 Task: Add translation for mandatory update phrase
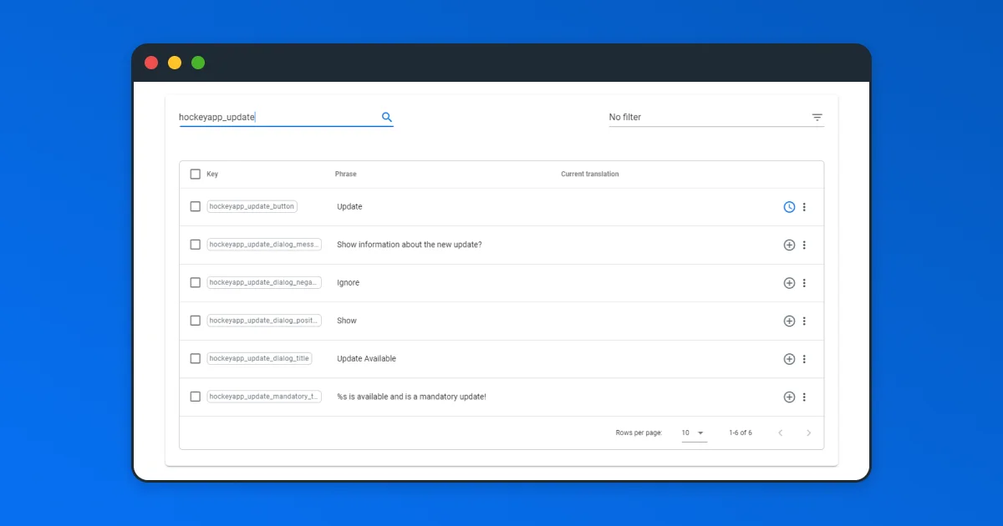click(x=789, y=397)
